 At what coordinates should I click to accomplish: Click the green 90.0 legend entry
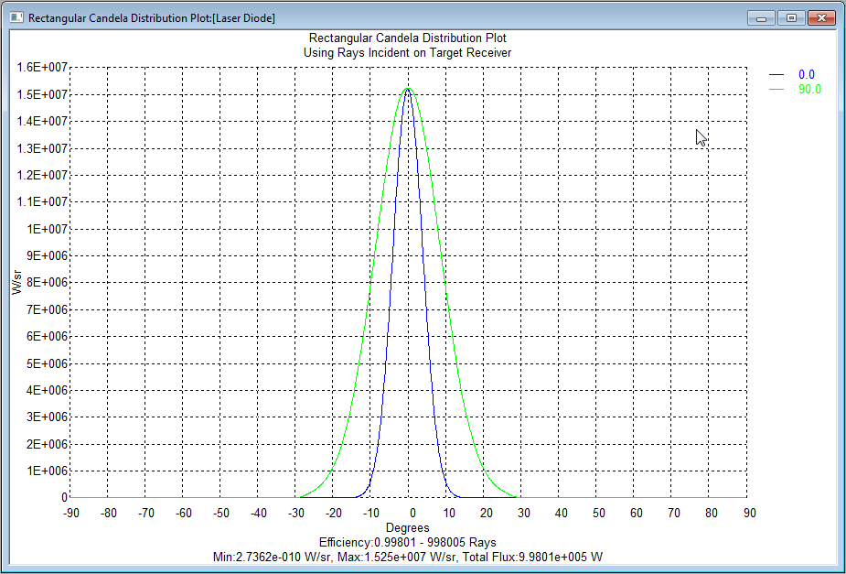pyautogui.click(x=809, y=89)
